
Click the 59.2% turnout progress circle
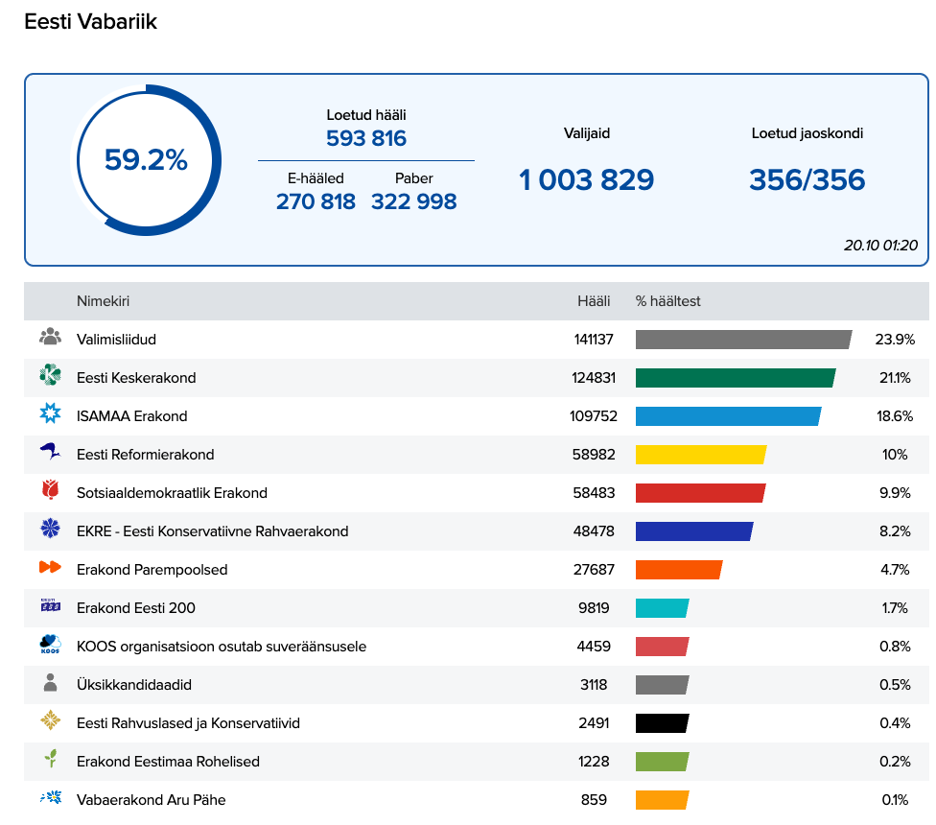coord(147,160)
